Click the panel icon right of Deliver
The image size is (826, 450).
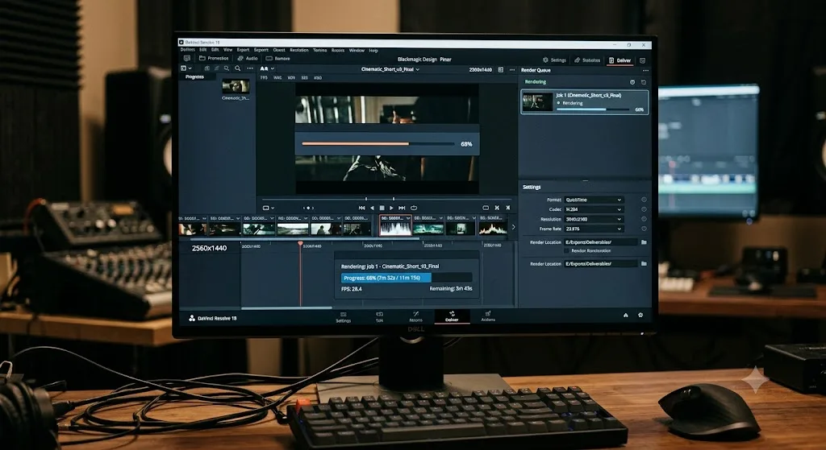(x=642, y=60)
